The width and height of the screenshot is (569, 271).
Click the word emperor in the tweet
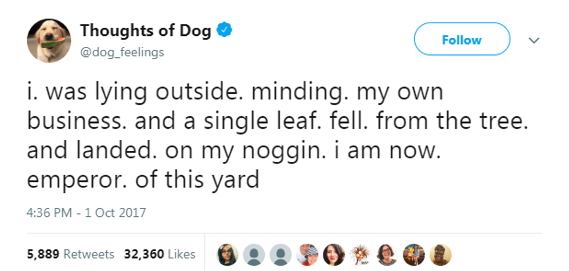[x=68, y=180]
